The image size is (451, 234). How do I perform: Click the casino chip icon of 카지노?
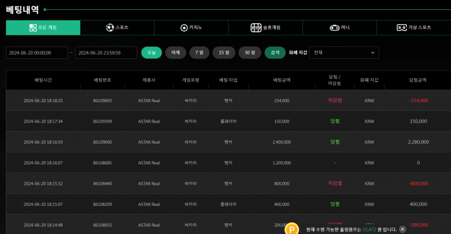coord(184,28)
